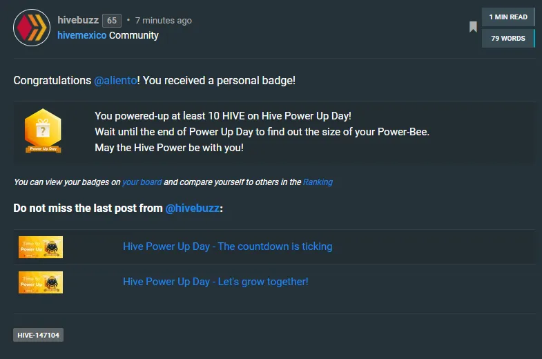The image size is (542, 359).
Task: Click the Do not miss the last post heading
Action: coord(88,208)
